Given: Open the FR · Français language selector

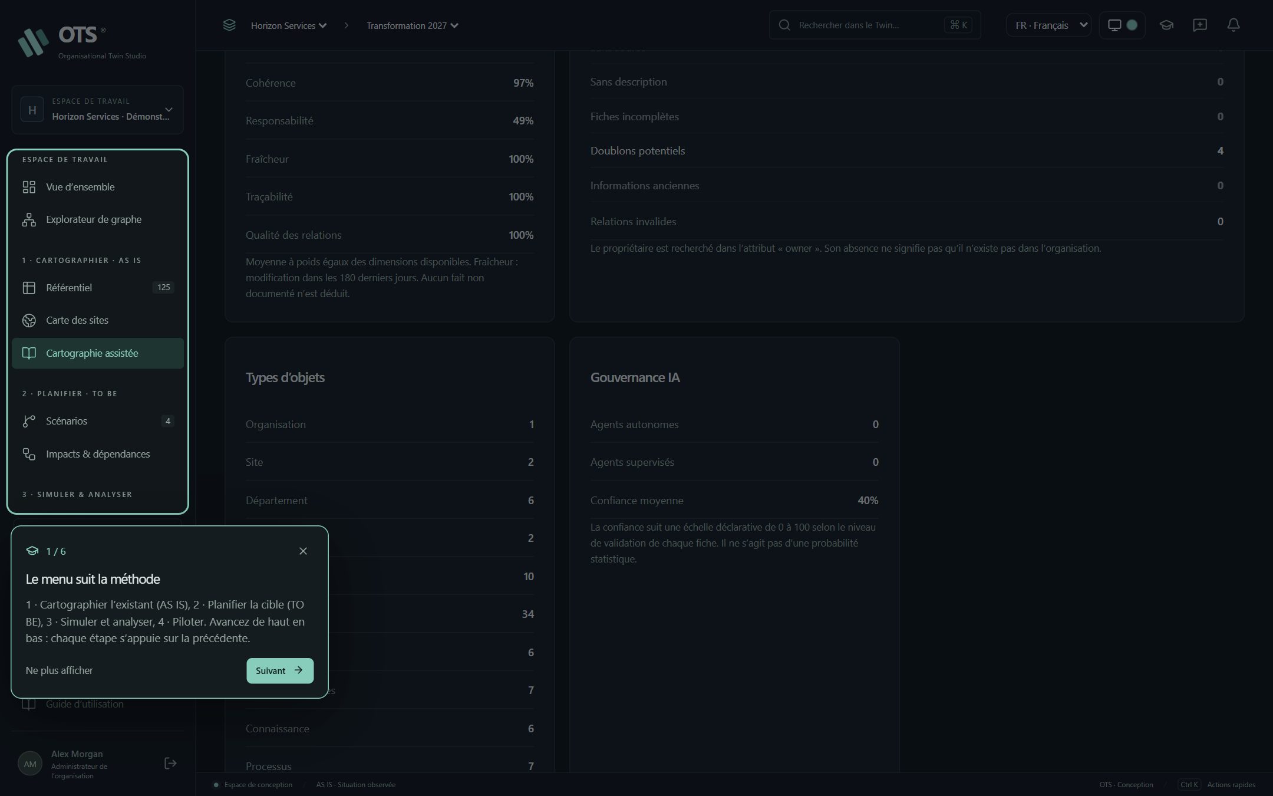Looking at the screenshot, I should (1049, 25).
